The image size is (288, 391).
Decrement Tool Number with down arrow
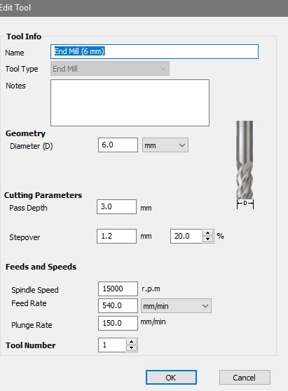tap(132, 348)
